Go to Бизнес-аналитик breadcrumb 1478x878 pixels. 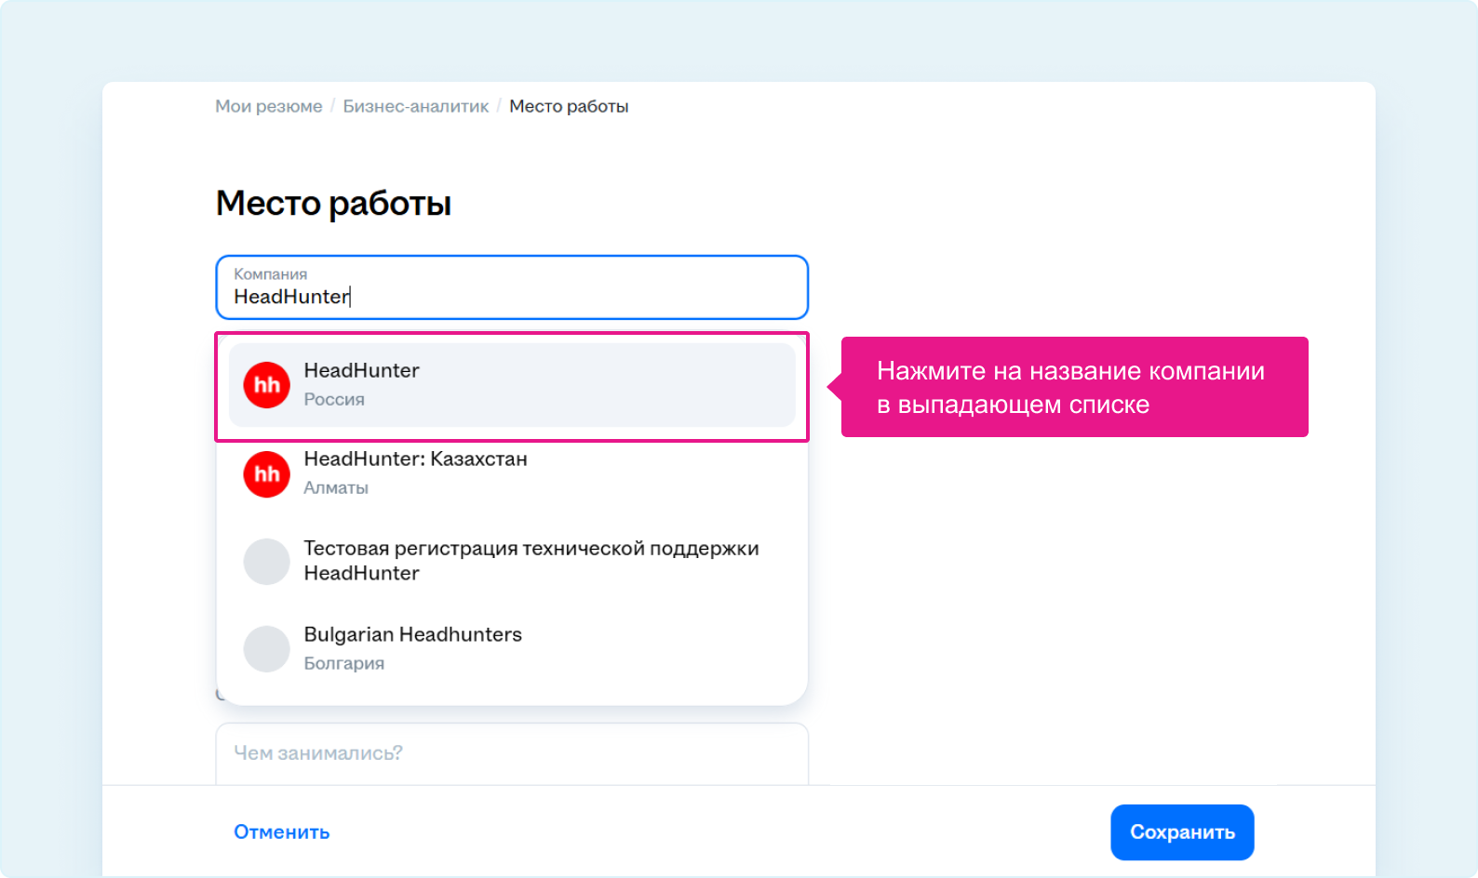coord(415,107)
